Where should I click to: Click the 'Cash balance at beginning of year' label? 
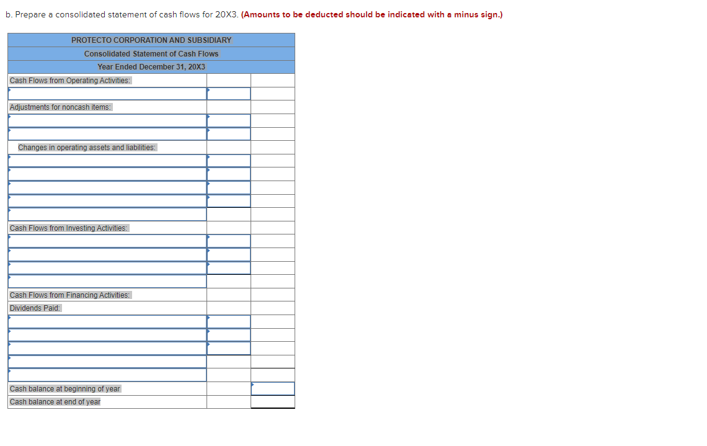(x=65, y=389)
